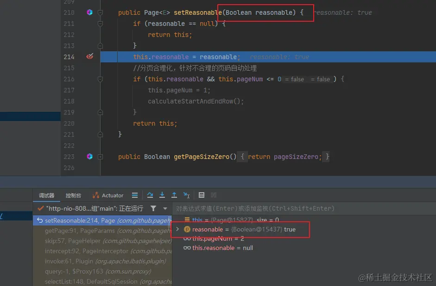Image resolution: width=436 pixels, height=286 pixels.
Task: Click the parameter icon beside reasonable variable
Action: (x=187, y=230)
